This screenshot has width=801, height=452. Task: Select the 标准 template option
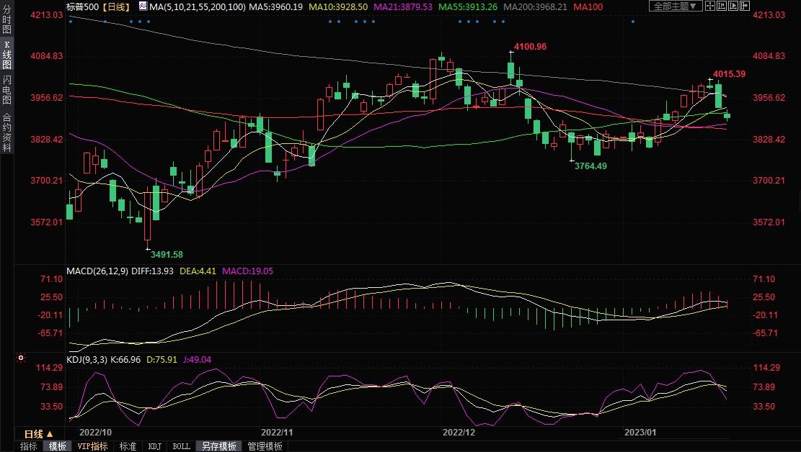128,446
